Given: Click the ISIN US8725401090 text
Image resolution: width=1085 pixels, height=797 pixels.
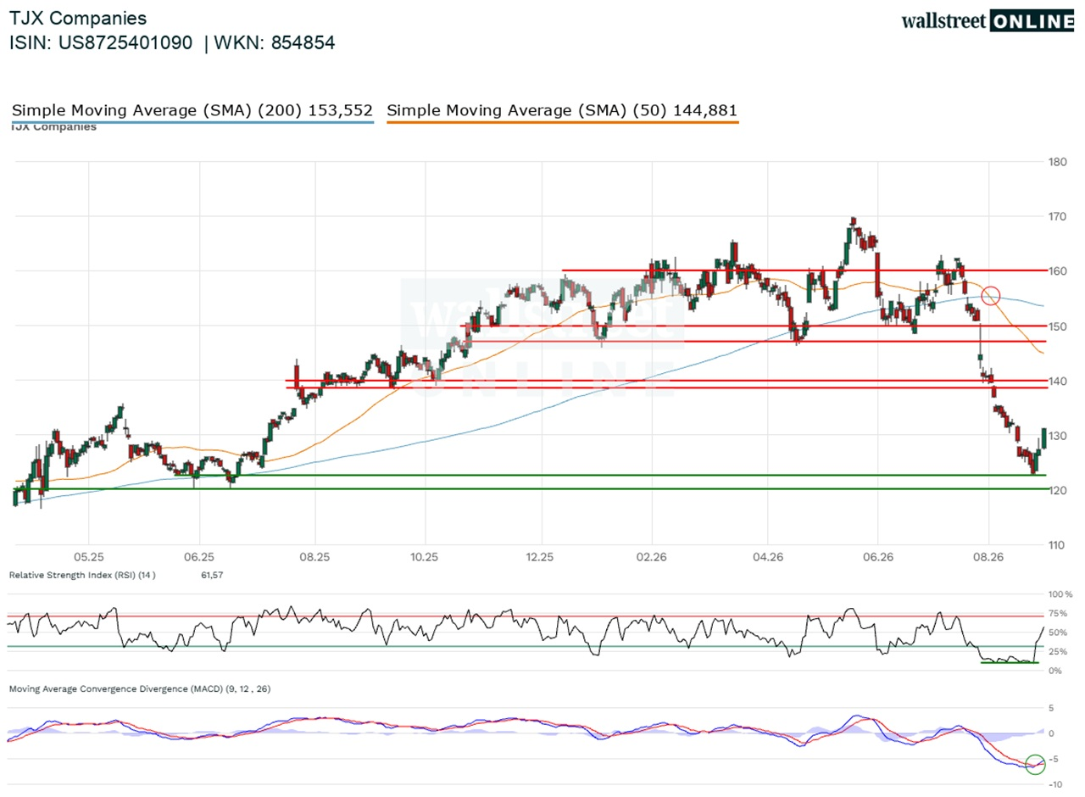Looking at the screenshot, I should tap(101, 42).
